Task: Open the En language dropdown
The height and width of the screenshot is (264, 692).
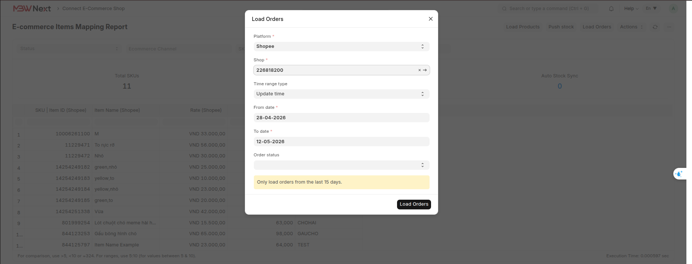Action: tap(651, 8)
